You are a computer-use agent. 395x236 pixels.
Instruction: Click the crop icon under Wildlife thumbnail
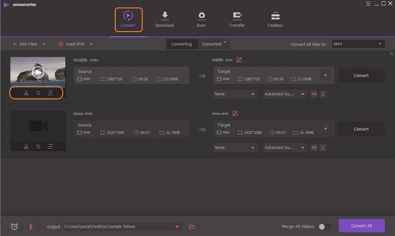pyautogui.click(x=38, y=93)
